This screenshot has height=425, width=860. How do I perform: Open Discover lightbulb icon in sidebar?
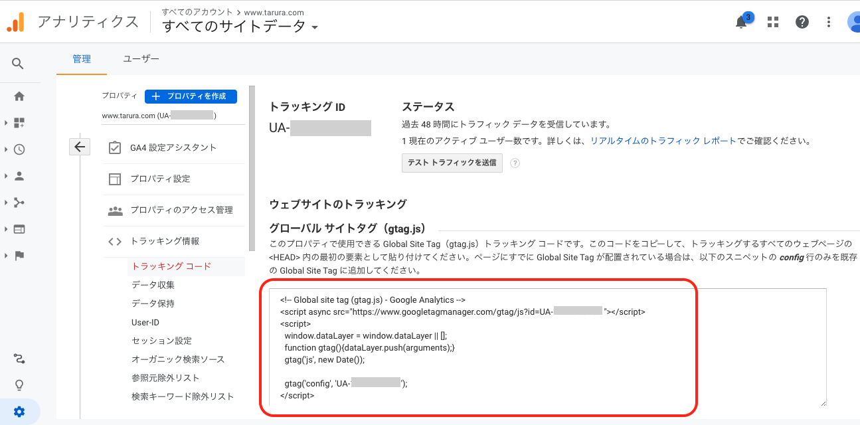(x=19, y=385)
